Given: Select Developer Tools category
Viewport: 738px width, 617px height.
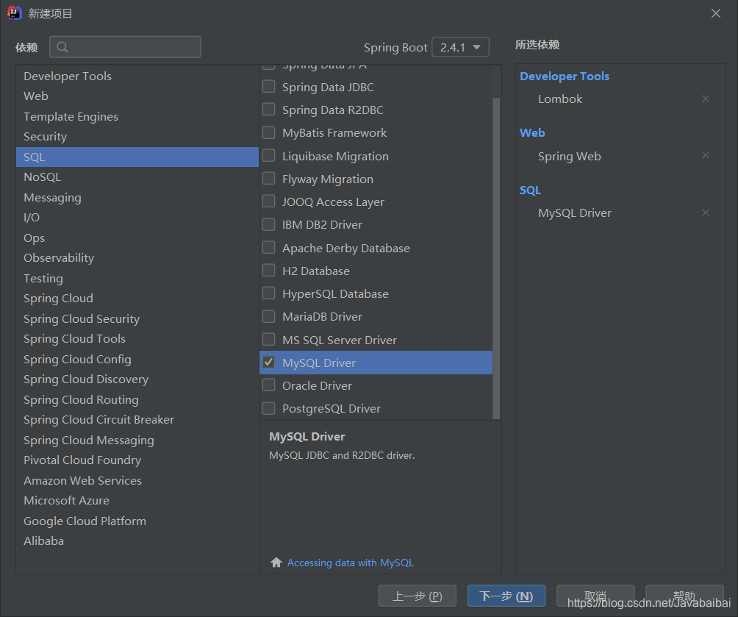Looking at the screenshot, I should click(x=137, y=76).
